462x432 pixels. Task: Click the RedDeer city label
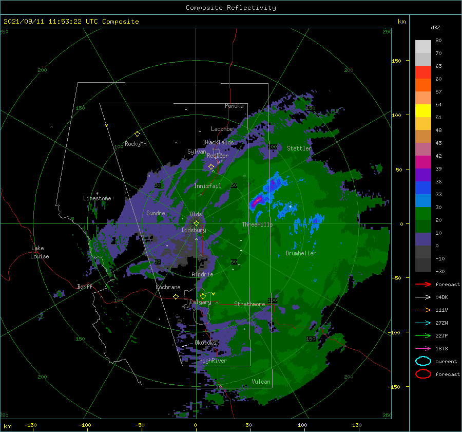(218, 156)
